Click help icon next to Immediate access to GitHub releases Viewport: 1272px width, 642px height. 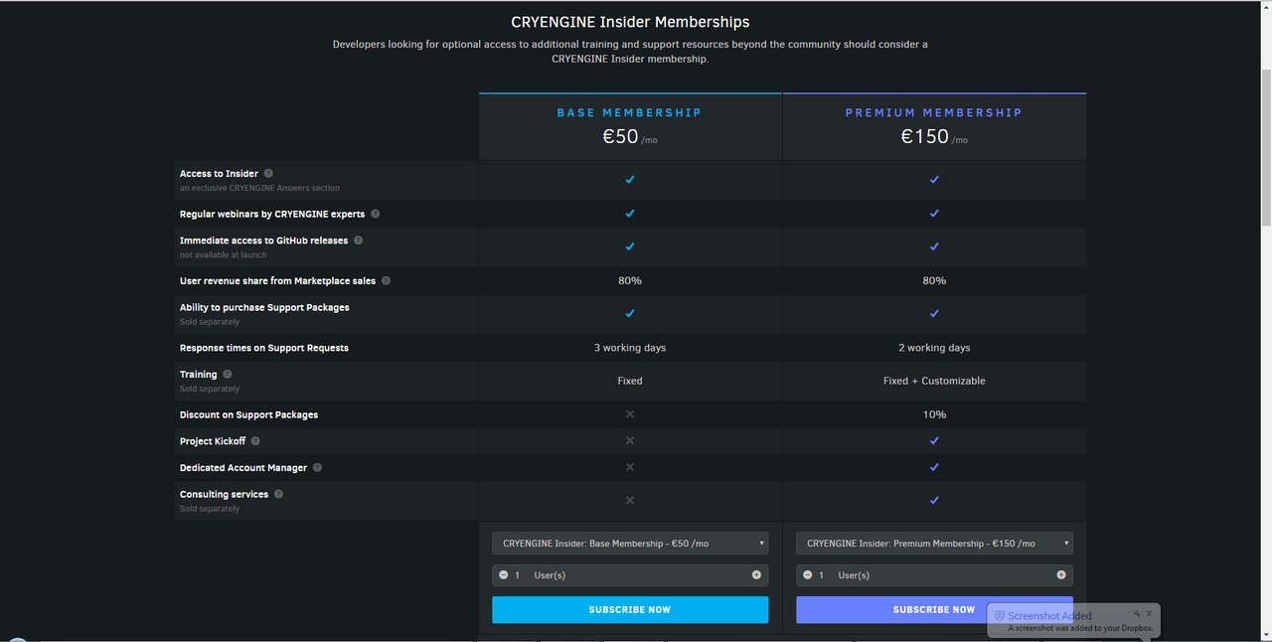(358, 241)
